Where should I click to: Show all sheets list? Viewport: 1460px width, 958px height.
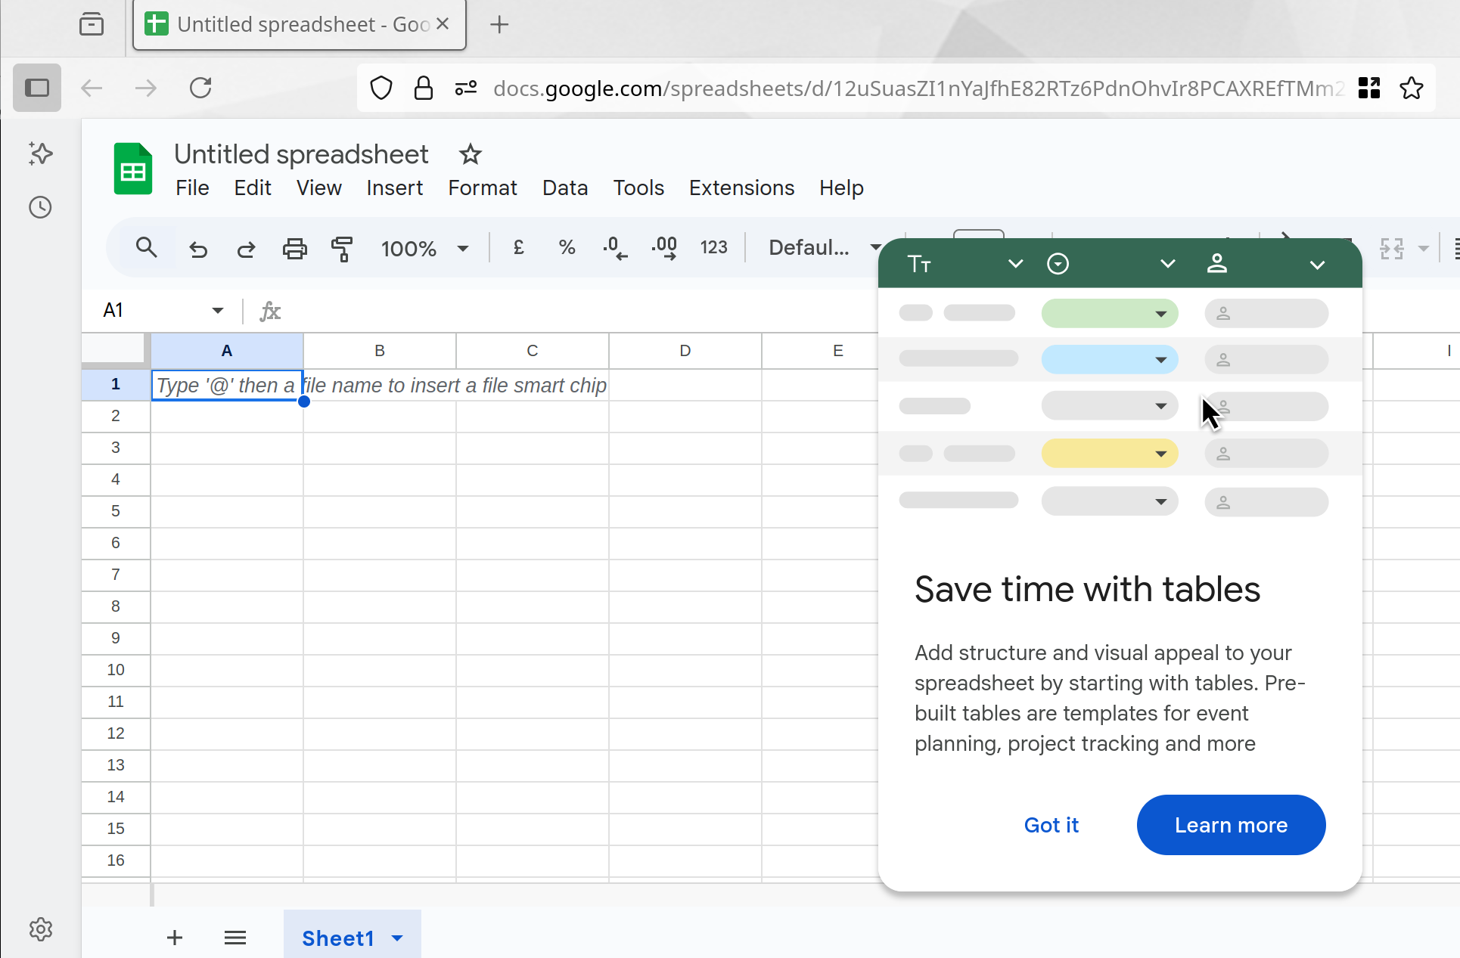point(235,938)
